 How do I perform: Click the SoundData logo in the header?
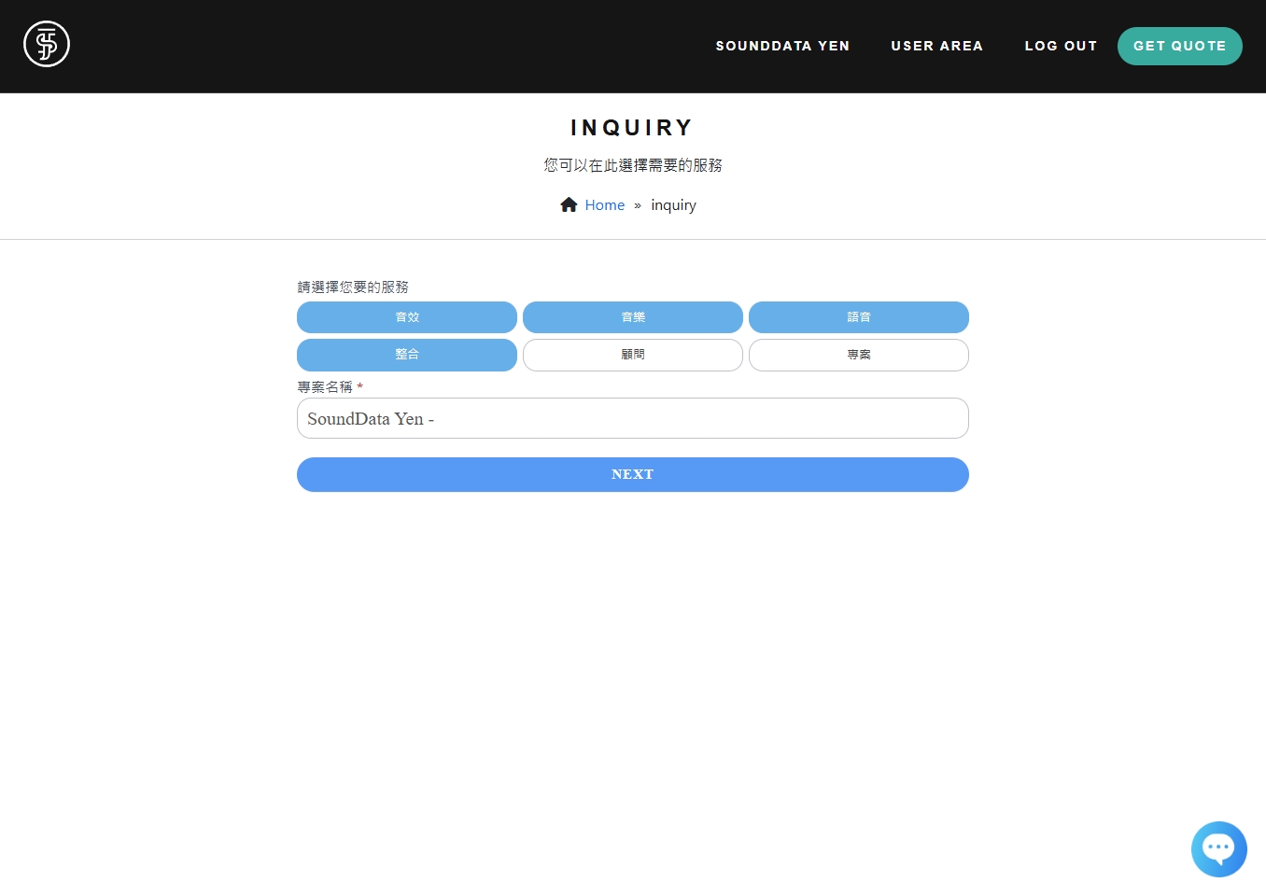47,44
